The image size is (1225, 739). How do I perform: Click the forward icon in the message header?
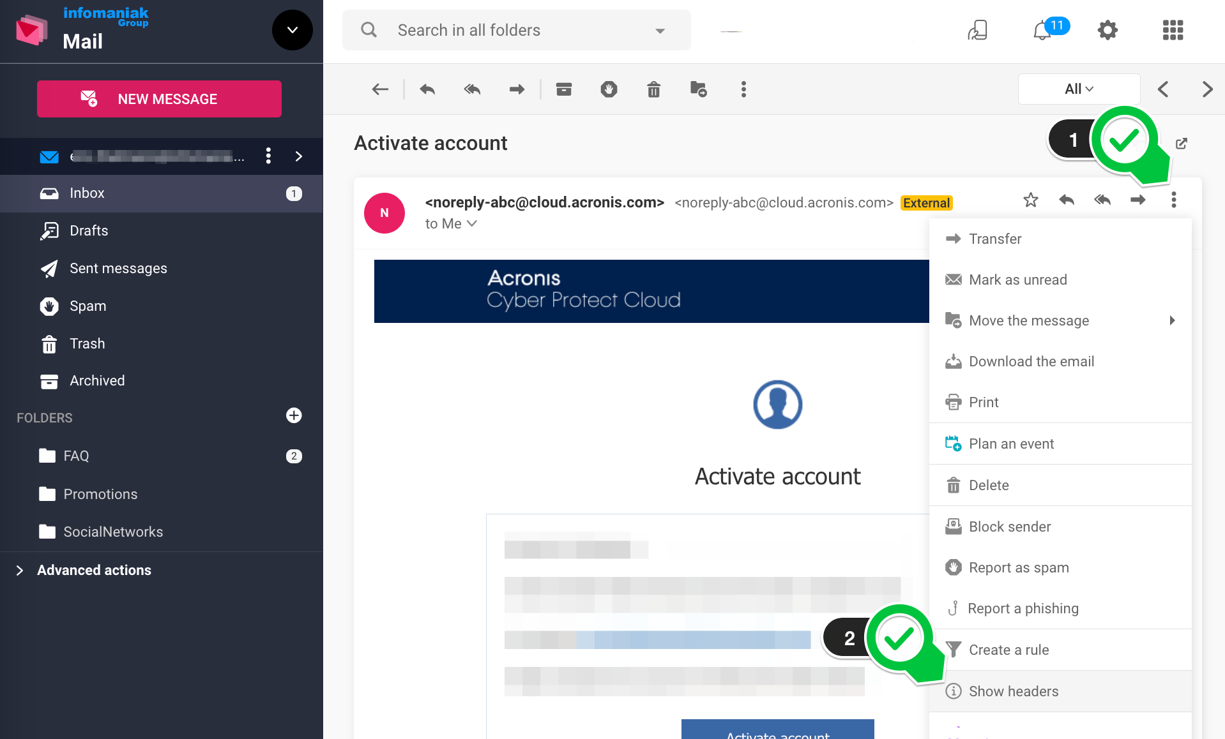point(1138,200)
